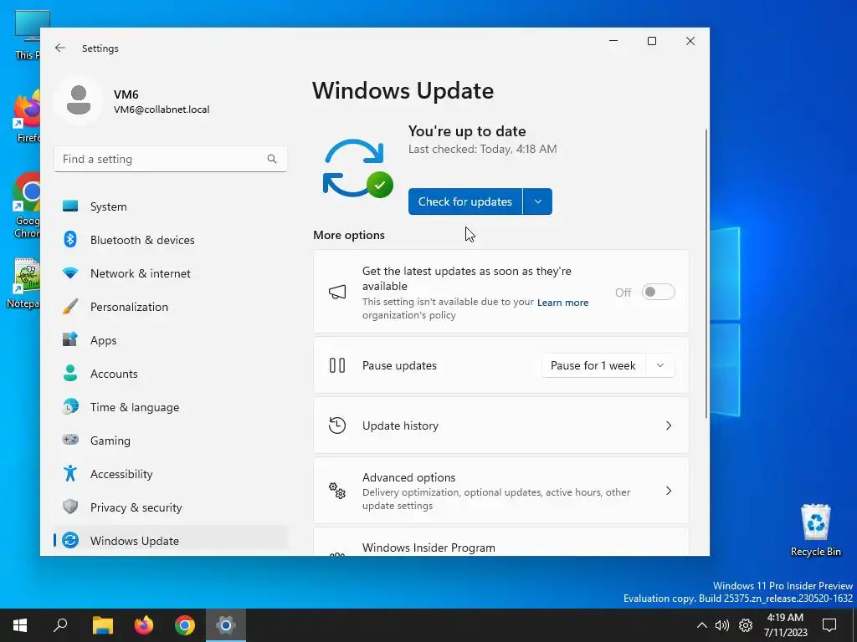Select Accessibility in settings sidebar

click(x=171, y=473)
